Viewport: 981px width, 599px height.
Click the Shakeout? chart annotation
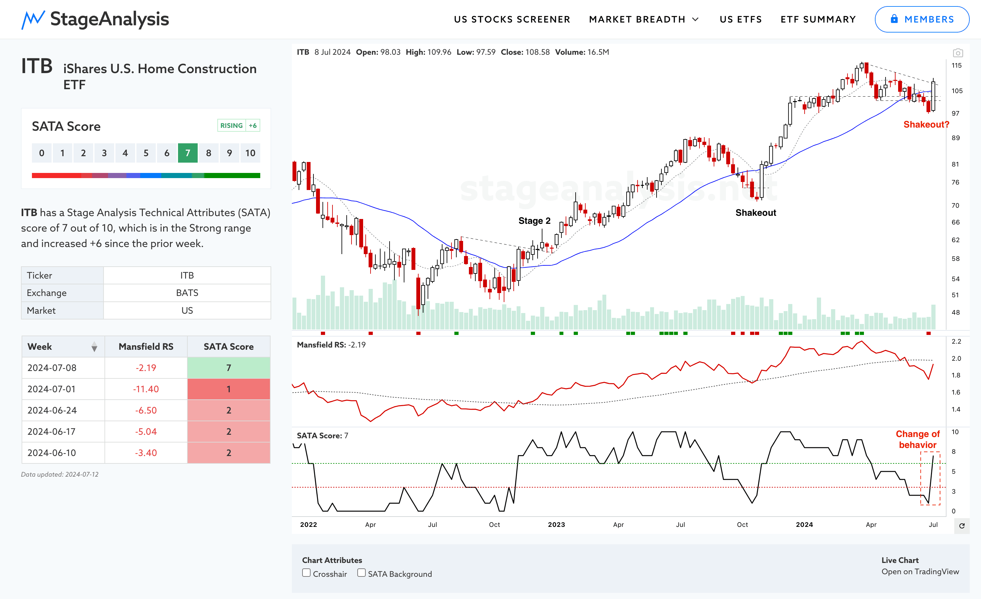click(926, 124)
